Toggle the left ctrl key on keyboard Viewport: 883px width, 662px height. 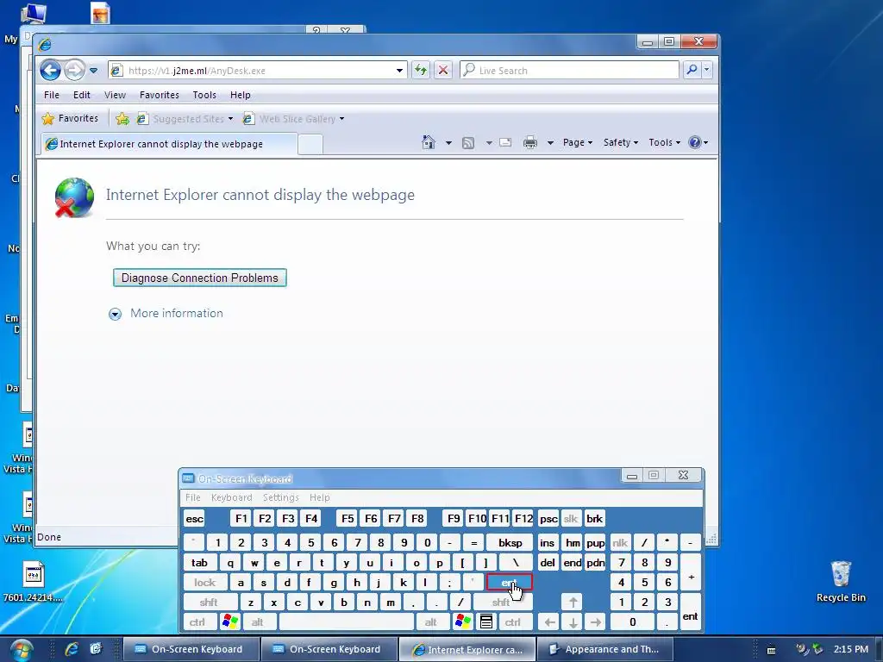coord(197,622)
